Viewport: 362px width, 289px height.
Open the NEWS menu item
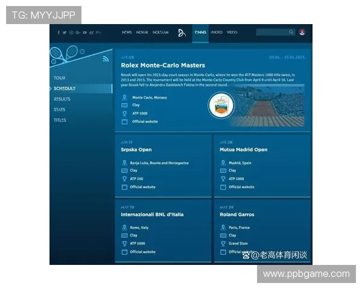[127, 33]
